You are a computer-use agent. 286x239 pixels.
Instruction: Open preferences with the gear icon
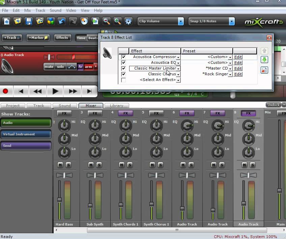128,21
